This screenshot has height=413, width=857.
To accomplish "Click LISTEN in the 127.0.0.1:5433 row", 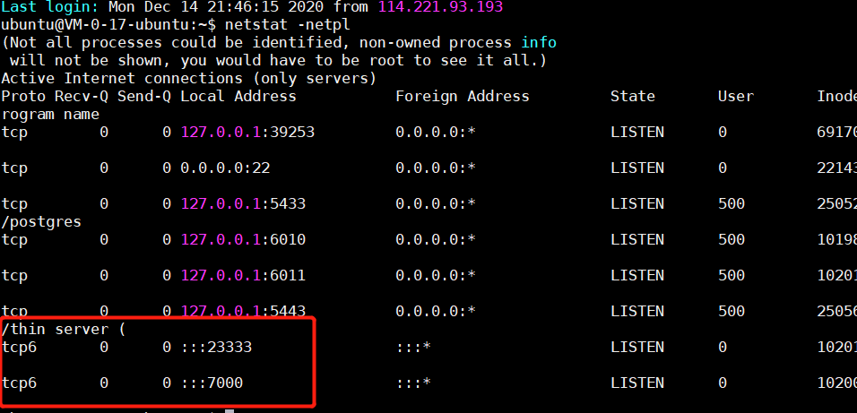I will (x=637, y=203).
